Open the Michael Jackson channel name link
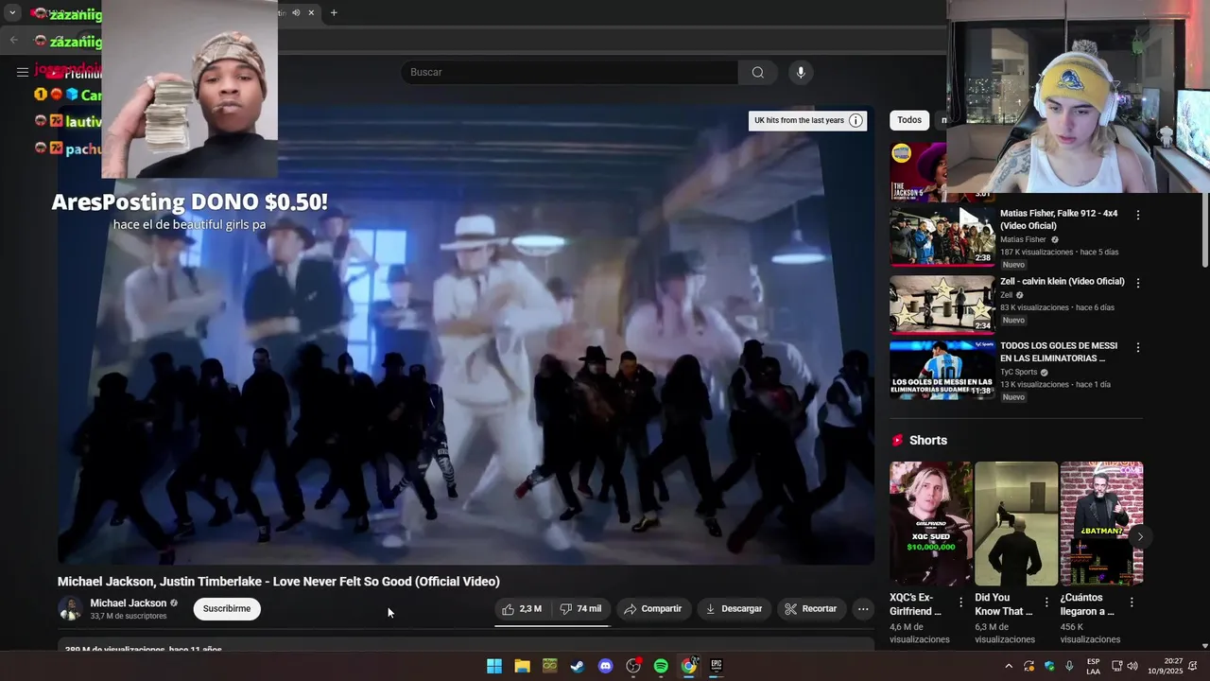 click(x=128, y=603)
